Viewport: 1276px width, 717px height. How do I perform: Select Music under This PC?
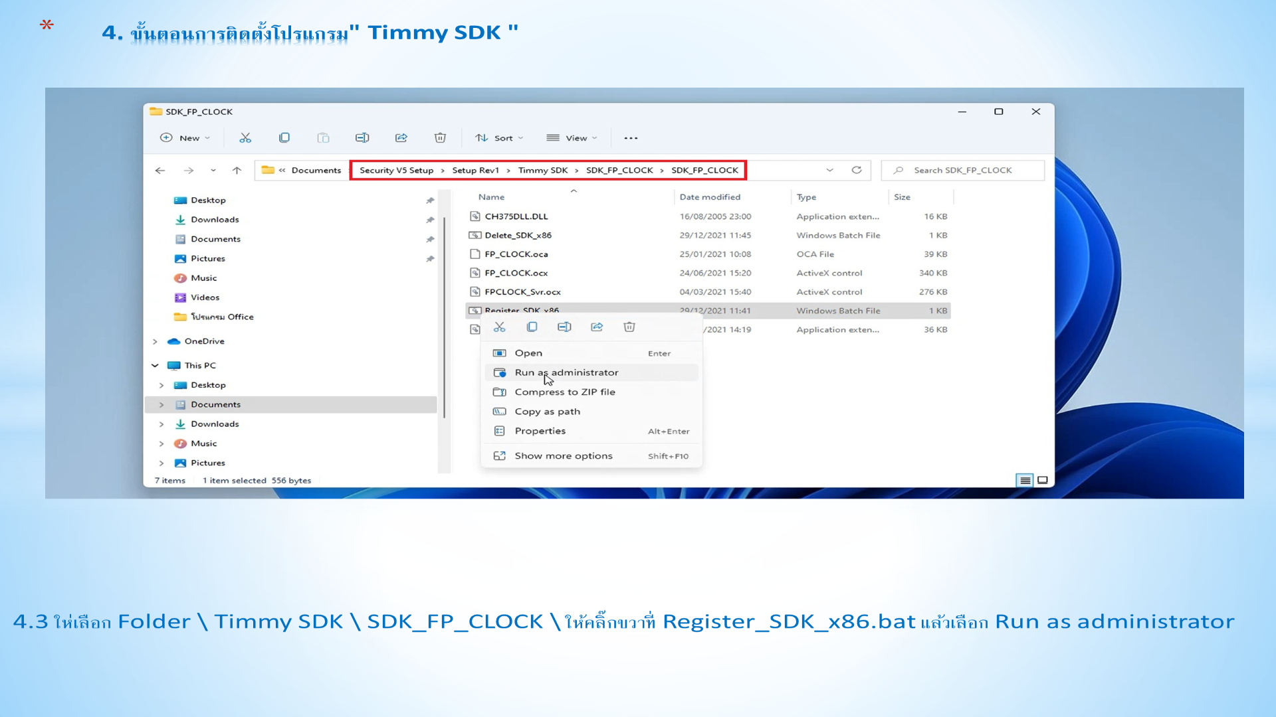pyautogui.click(x=203, y=444)
